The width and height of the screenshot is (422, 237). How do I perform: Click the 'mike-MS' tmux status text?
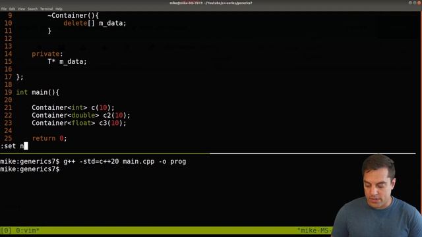pyautogui.click(x=315, y=230)
